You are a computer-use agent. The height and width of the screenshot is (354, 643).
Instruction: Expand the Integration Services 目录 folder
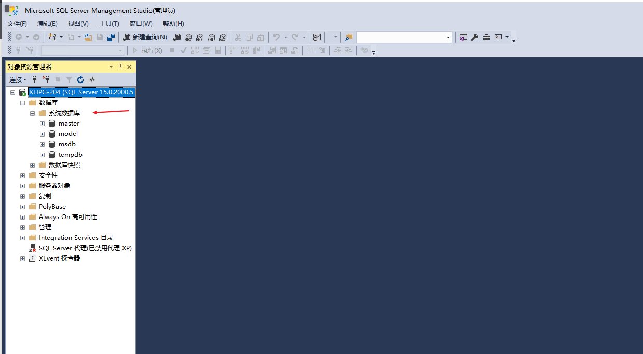(x=22, y=238)
